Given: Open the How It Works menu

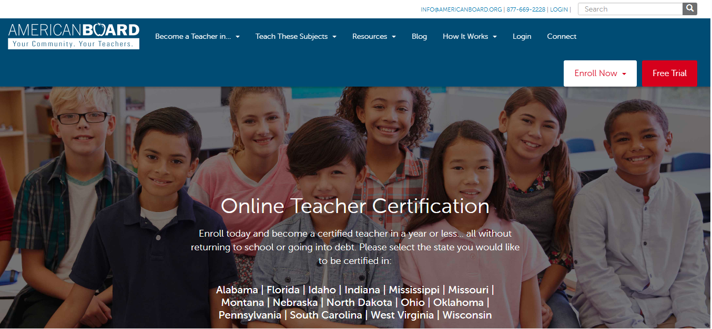Looking at the screenshot, I should pos(470,36).
